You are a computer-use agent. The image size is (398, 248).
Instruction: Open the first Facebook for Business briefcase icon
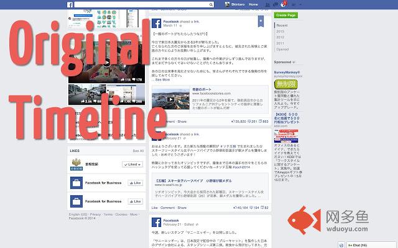pos(76,183)
